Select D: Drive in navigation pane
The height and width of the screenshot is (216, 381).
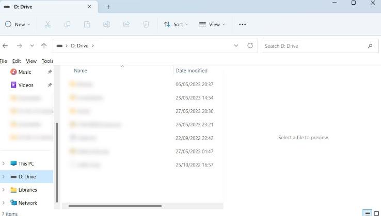coord(26,176)
